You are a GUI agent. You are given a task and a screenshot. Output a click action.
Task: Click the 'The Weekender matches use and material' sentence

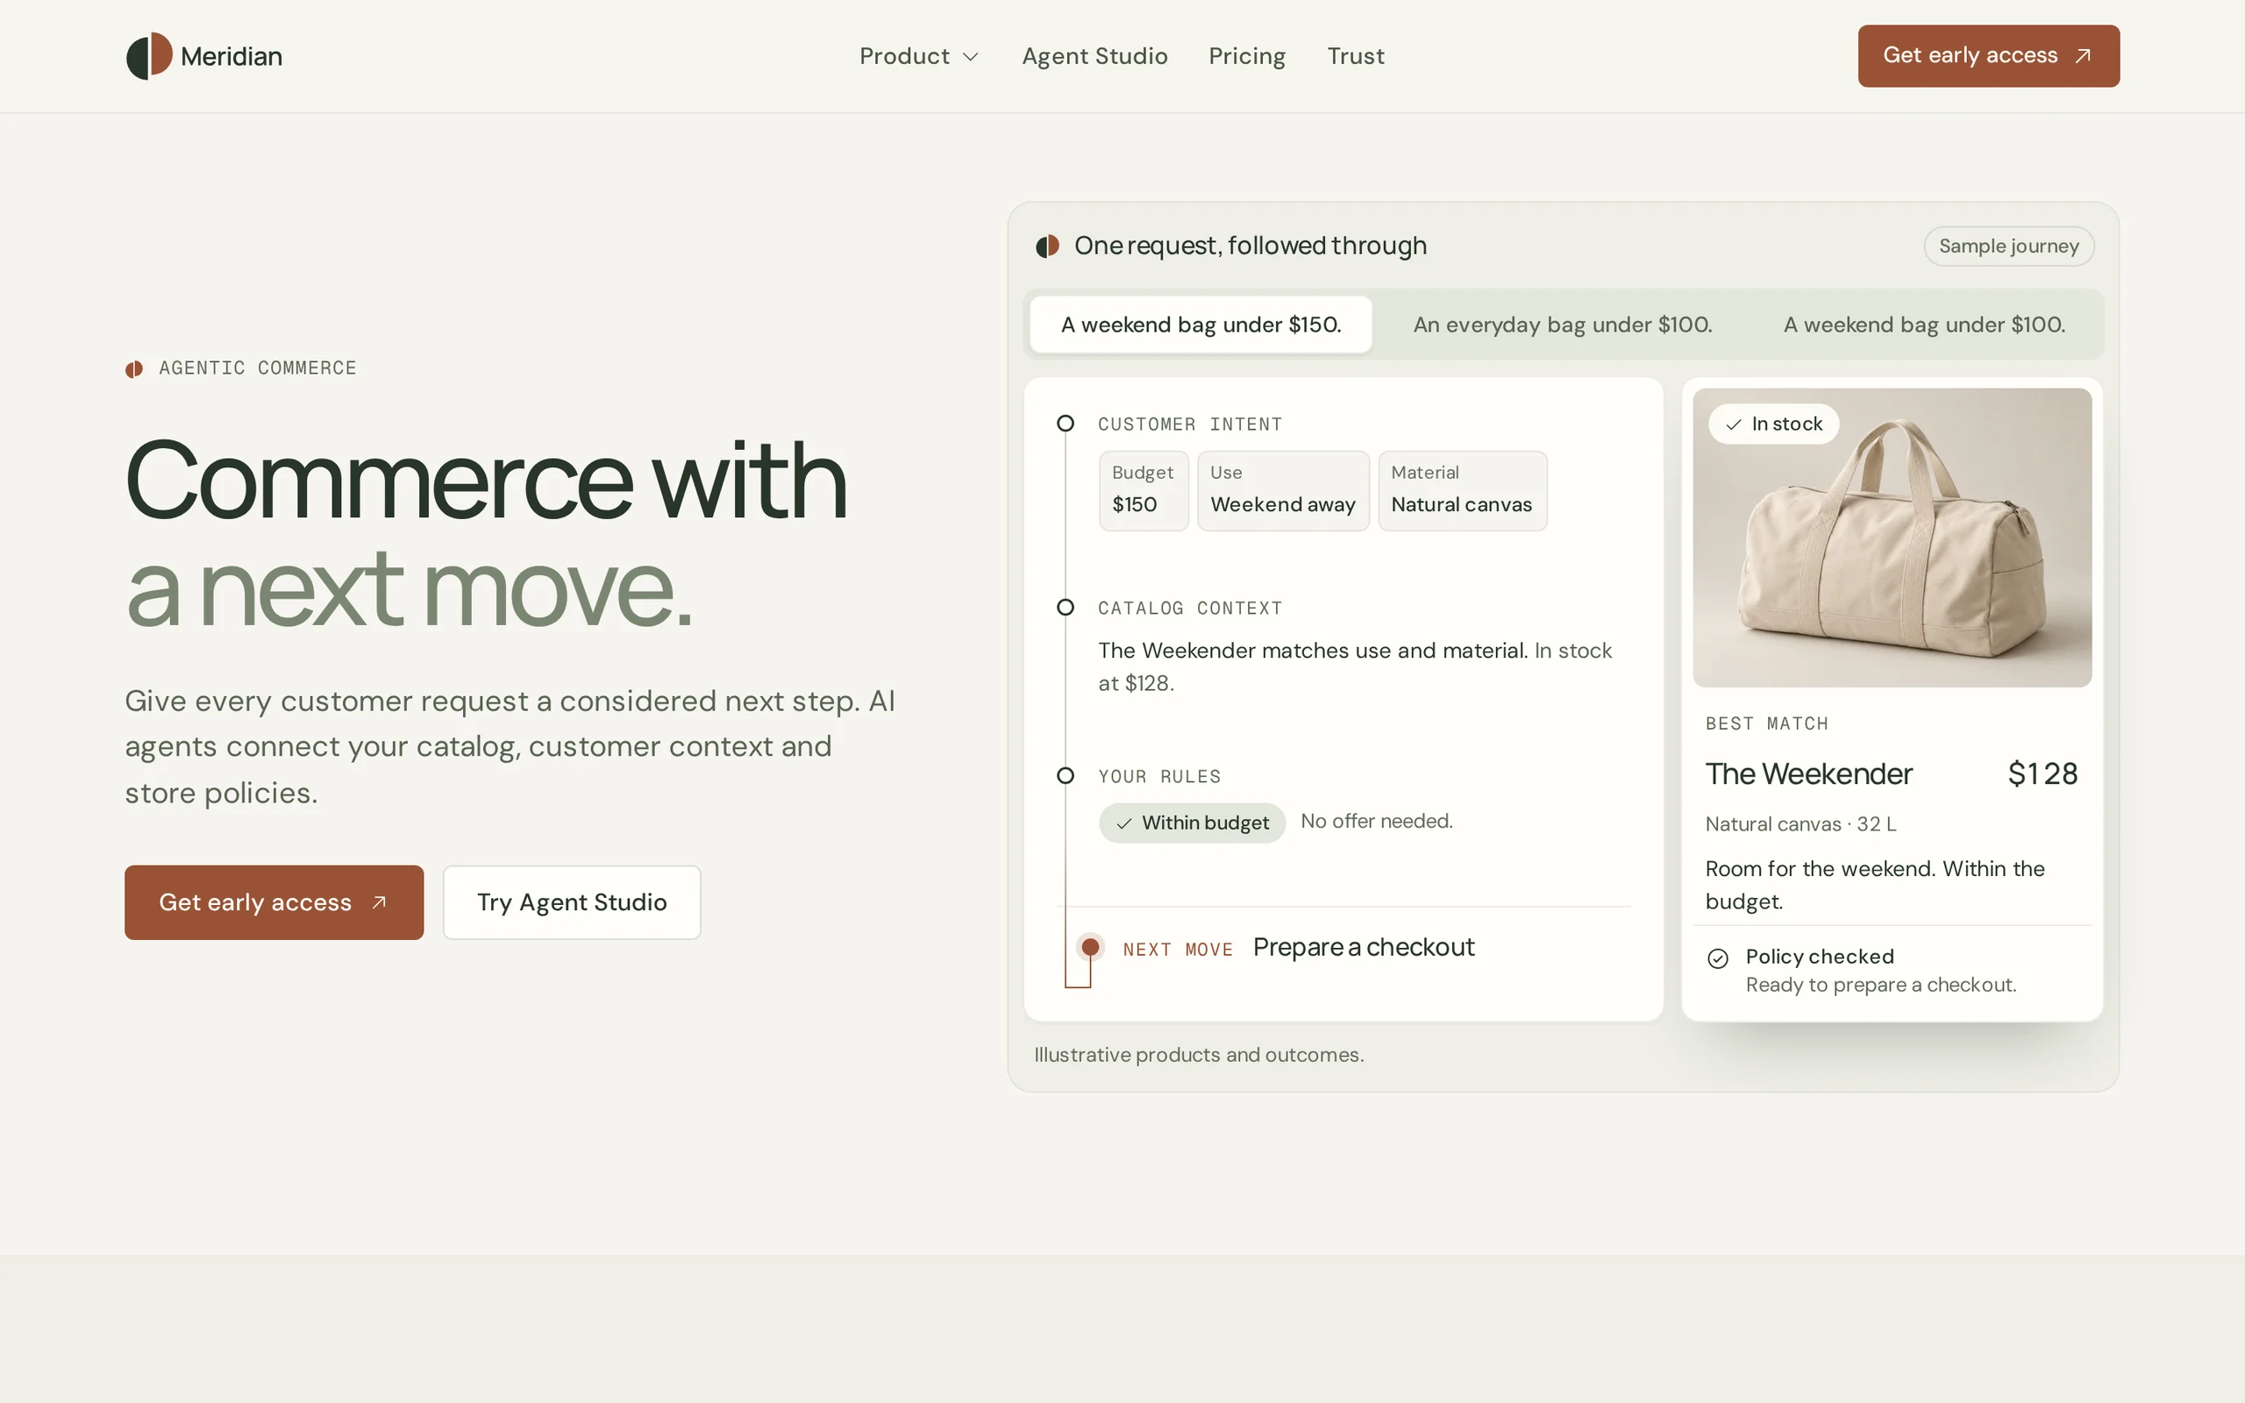(1313, 651)
